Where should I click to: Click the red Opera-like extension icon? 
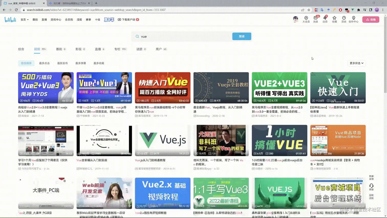pyautogui.click(x=340, y=10)
